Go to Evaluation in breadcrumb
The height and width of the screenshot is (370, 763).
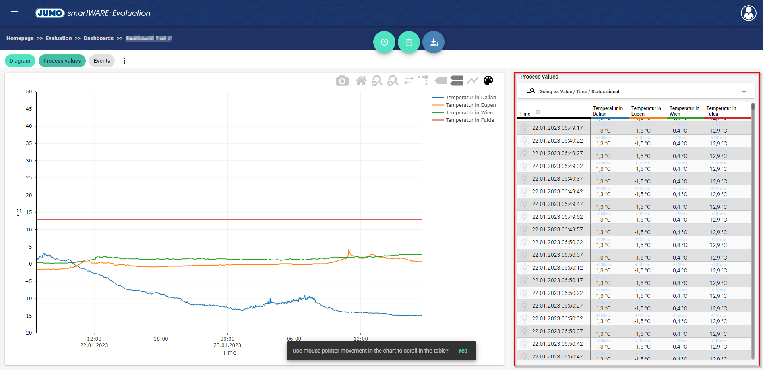click(x=58, y=38)
